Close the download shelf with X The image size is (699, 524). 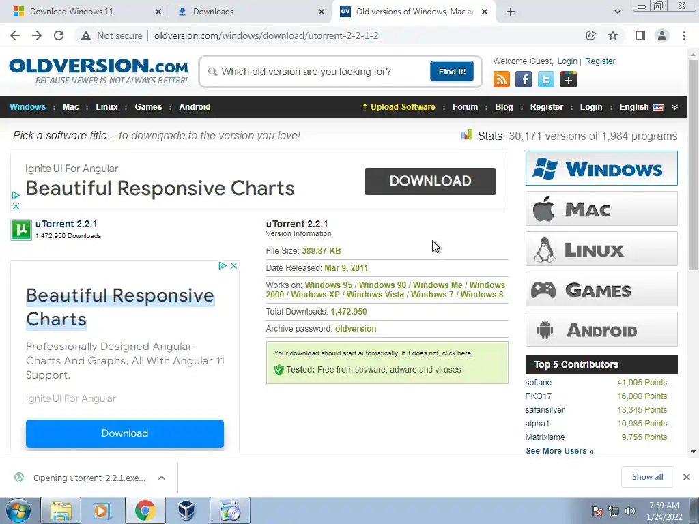click(x=687, y=477)
